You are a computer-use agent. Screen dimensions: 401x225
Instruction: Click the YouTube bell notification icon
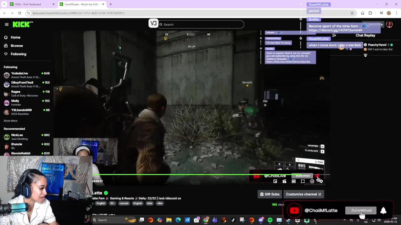point(383,210)
